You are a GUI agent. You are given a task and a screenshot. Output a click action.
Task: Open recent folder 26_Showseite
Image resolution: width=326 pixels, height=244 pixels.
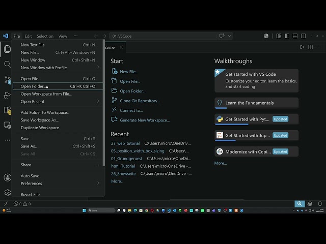point(123,174)
